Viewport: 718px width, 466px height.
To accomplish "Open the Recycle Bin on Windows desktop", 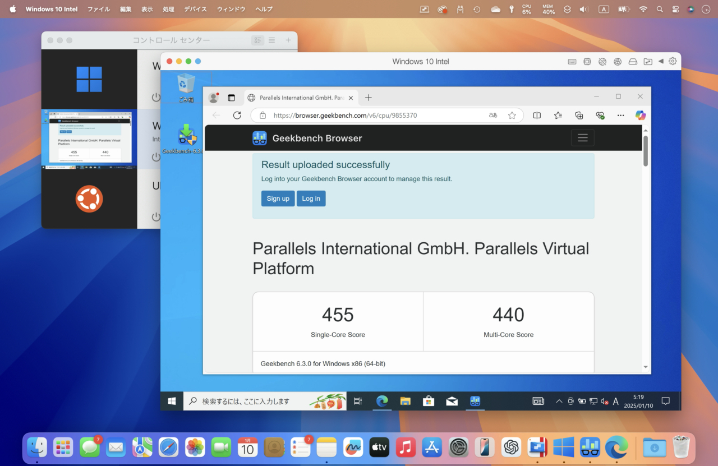I will pyautogui.click(x=186, y=88).
